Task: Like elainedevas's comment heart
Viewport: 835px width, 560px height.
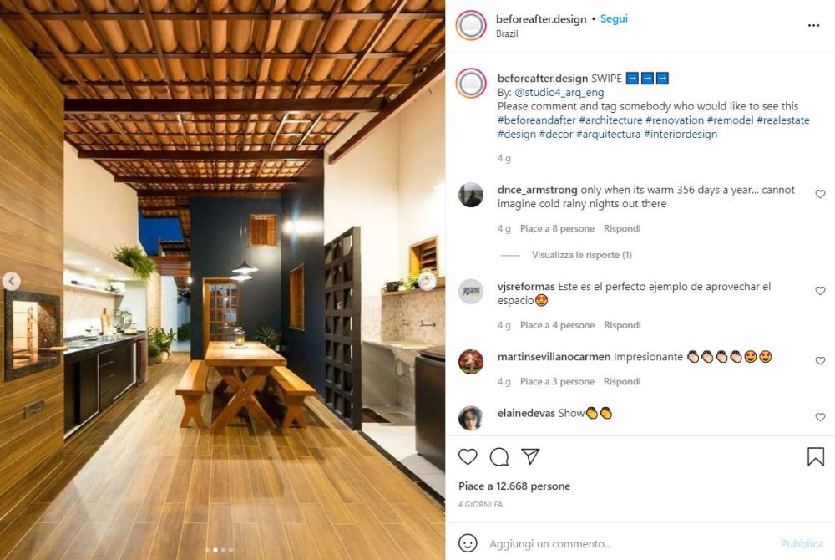Action: [x=820, y=417]
